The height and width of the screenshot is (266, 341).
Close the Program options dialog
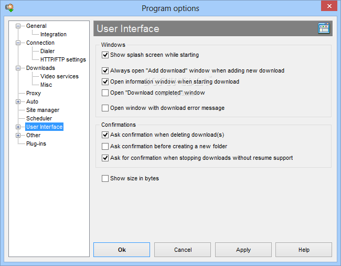coord(329,6)
